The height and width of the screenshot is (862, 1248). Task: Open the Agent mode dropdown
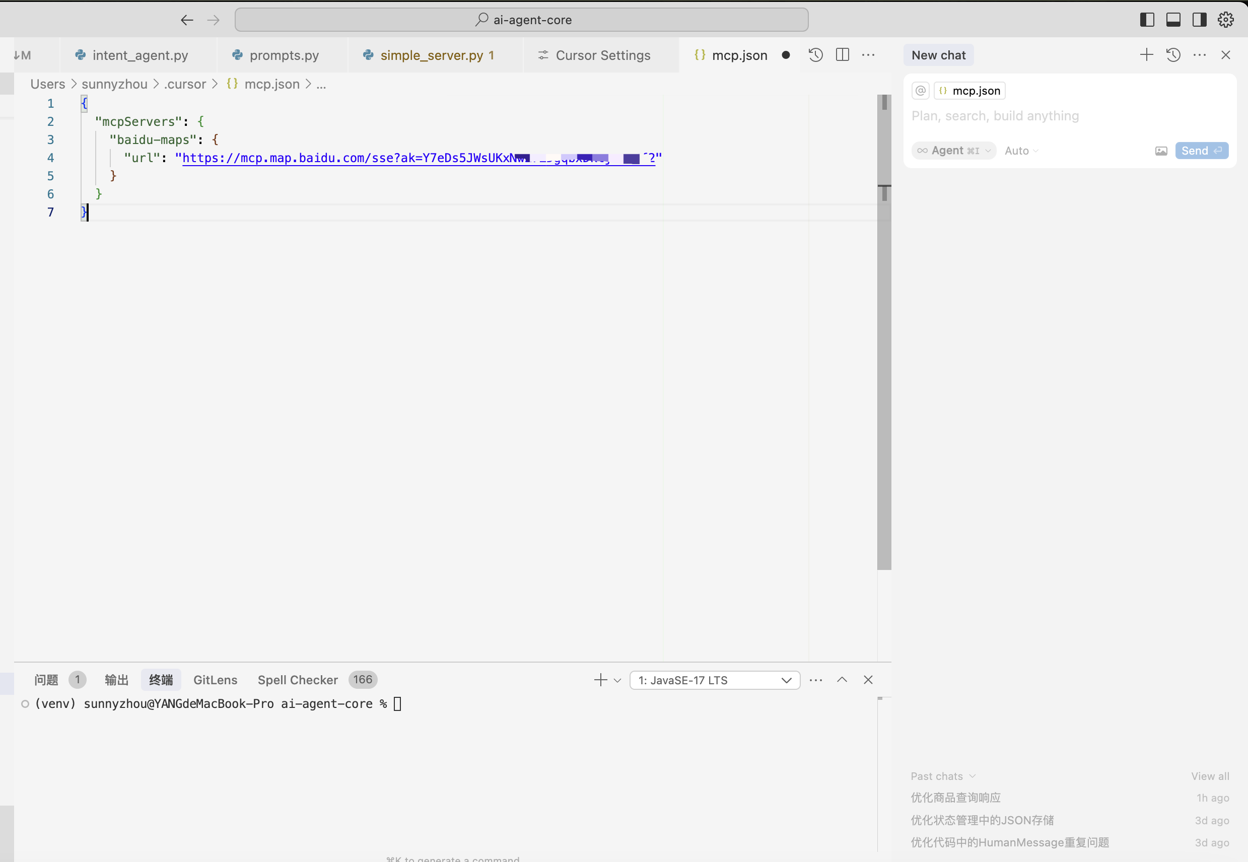coord(953,151)
